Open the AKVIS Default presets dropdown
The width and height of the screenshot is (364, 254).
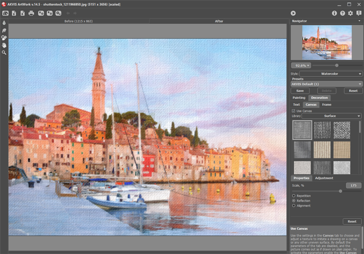click(326, 84)
